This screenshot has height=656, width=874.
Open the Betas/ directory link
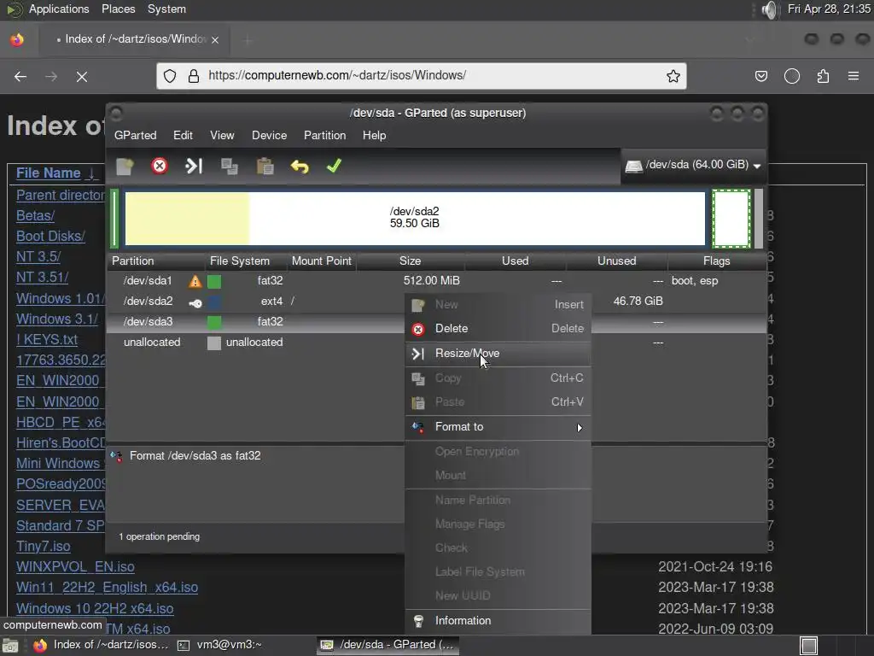tap(35, 216)
